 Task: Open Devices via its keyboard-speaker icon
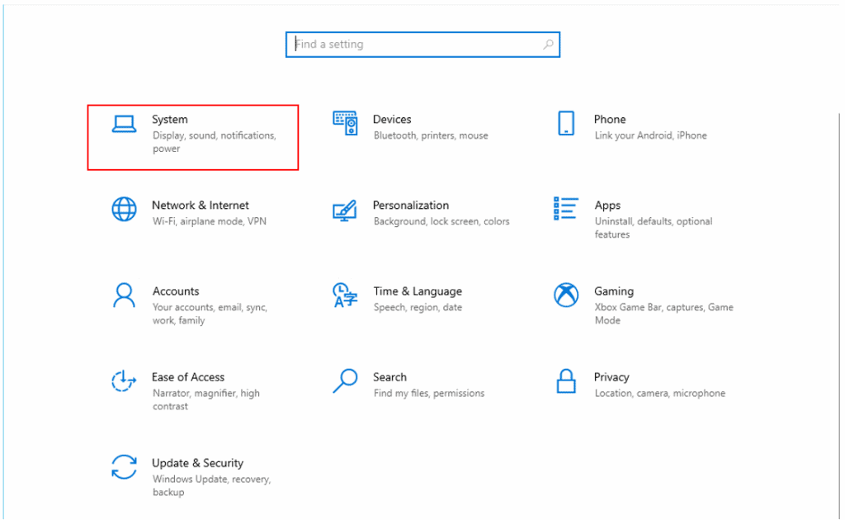pyautogui.click(x=345, y=123)
